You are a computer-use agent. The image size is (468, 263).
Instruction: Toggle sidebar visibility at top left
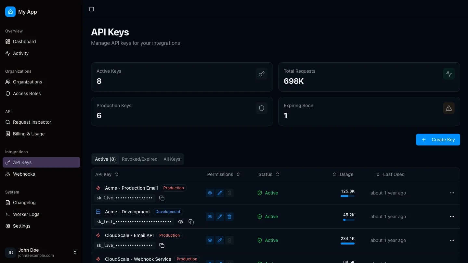(91, 9)
